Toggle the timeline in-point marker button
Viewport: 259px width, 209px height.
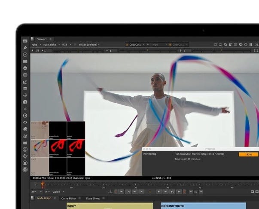(116, 192)
